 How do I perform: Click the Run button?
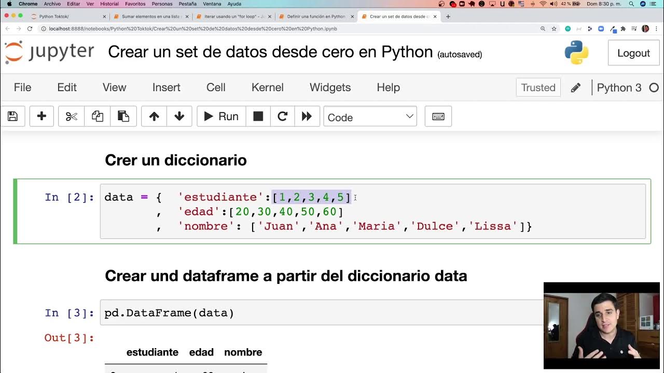coord(221,117)
